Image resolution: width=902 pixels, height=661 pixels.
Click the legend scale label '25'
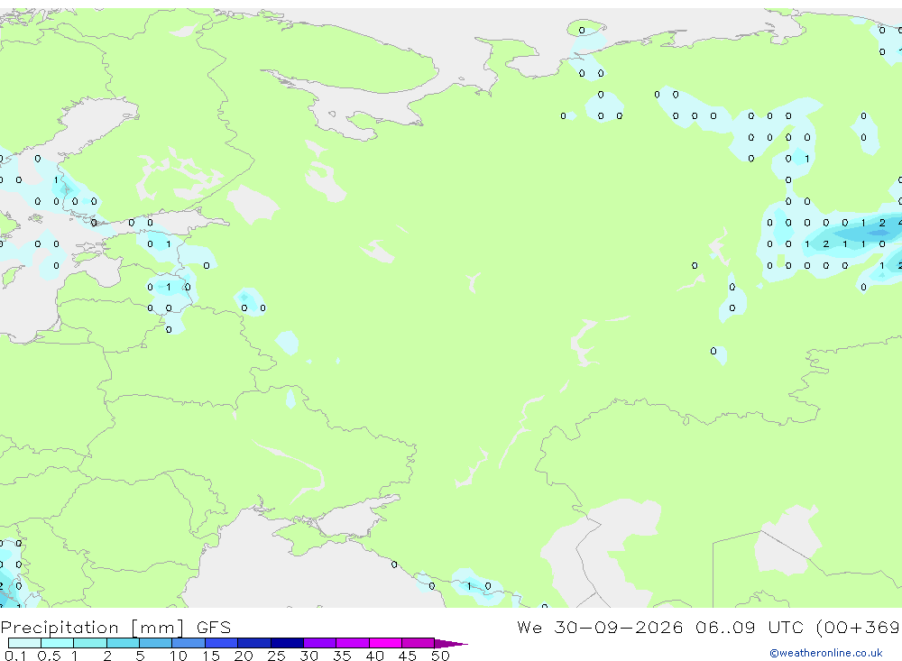pyautogui.click(x=276, y=656)
